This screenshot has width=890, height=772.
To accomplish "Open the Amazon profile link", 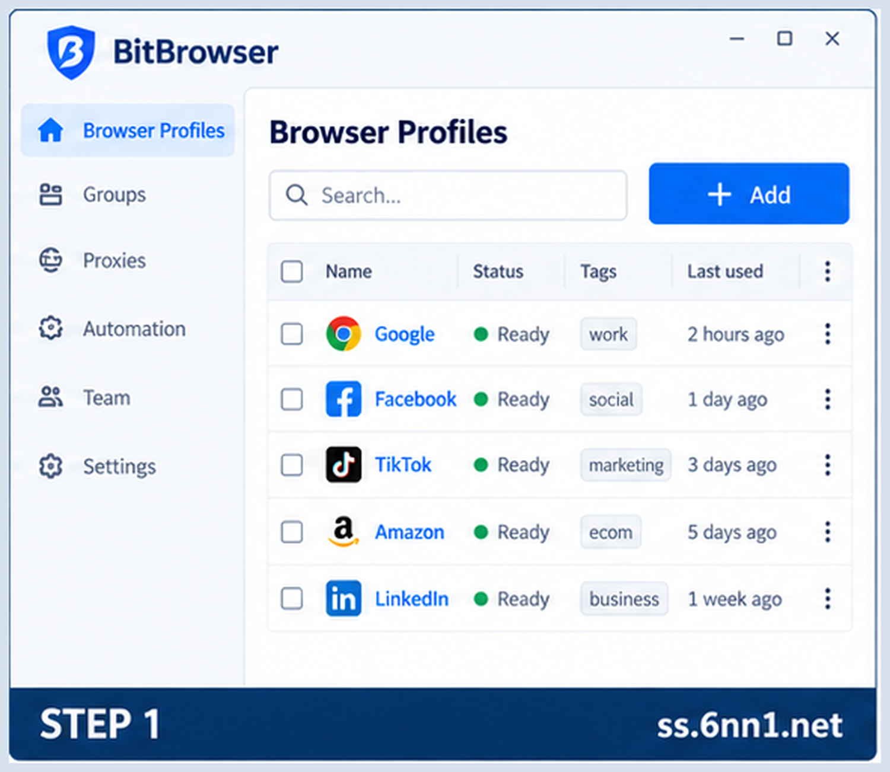I will [409, 532].
